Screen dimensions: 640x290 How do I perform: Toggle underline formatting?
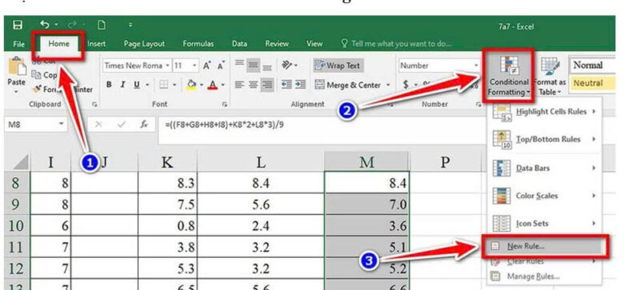pos(136,85)
